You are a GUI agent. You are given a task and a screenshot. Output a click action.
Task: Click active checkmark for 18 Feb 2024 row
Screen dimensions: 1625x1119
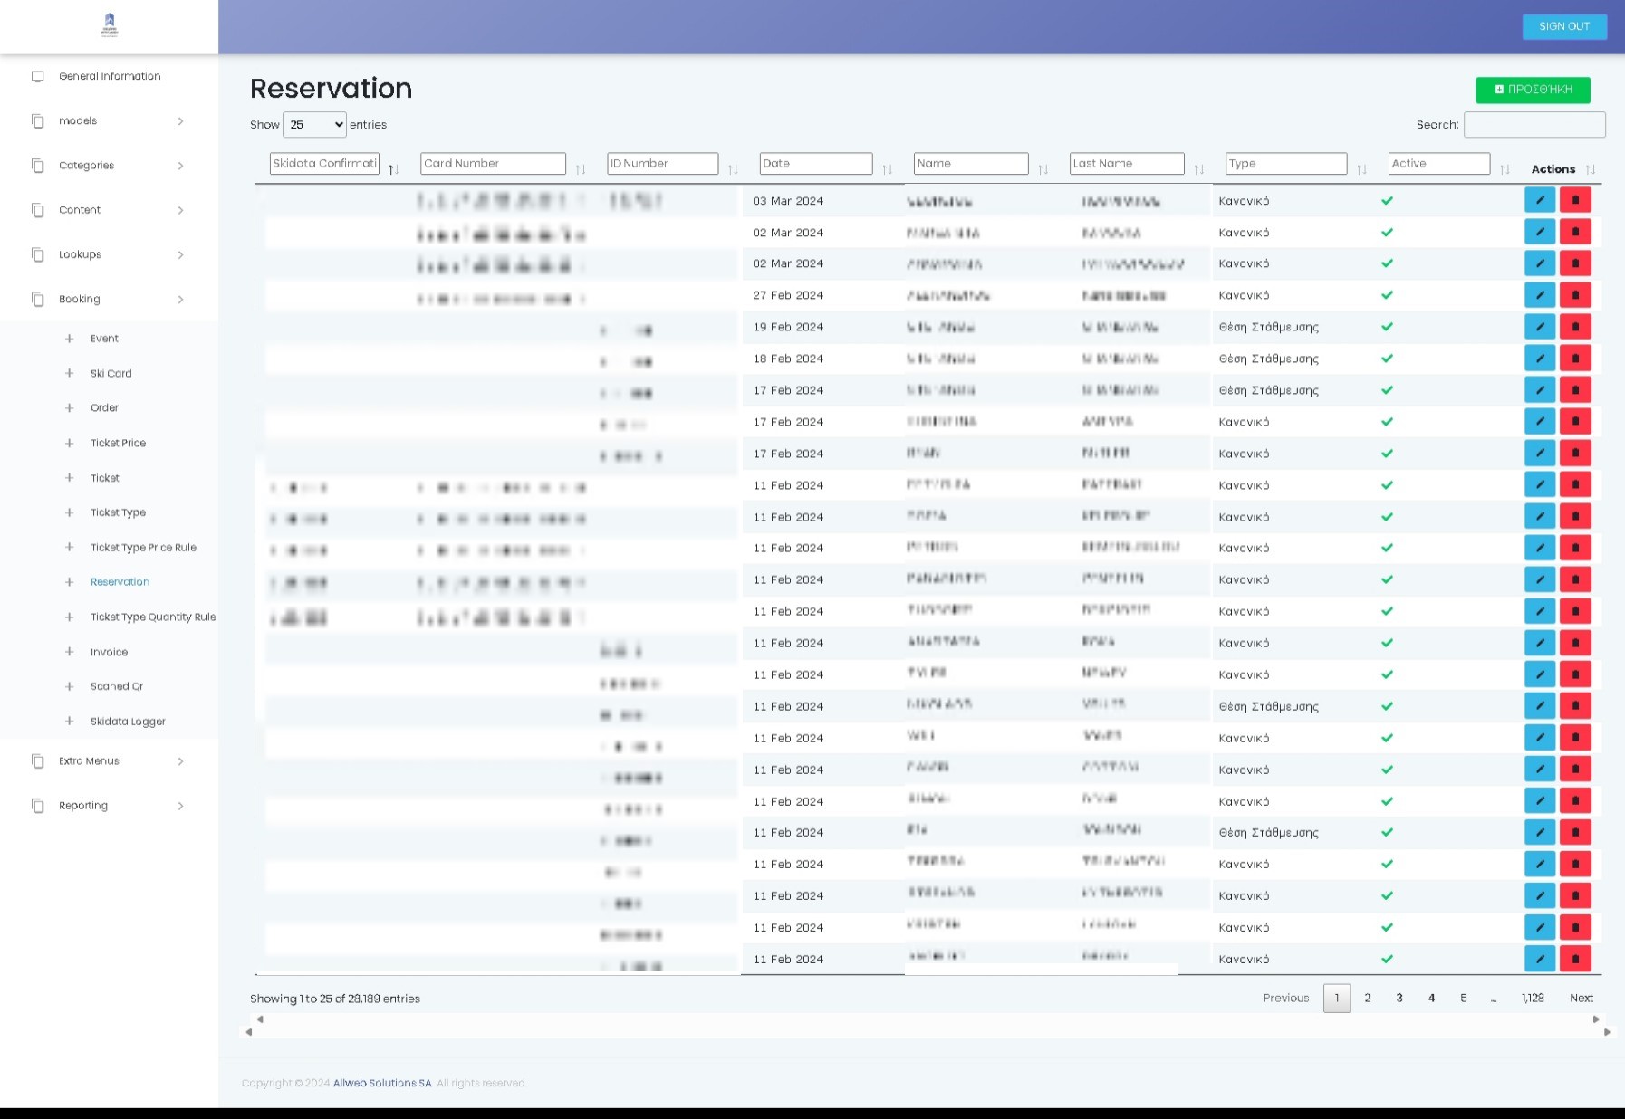[1387, 359]
